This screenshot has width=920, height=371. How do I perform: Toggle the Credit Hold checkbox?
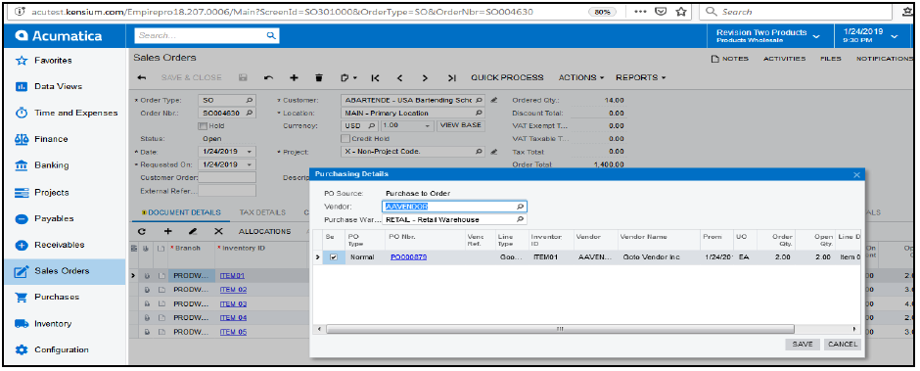(345, 139)
